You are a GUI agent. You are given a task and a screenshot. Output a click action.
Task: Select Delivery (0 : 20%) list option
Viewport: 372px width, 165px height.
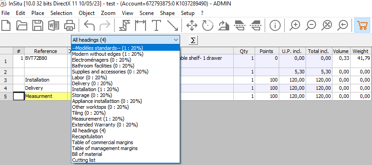tap(126, 83)
